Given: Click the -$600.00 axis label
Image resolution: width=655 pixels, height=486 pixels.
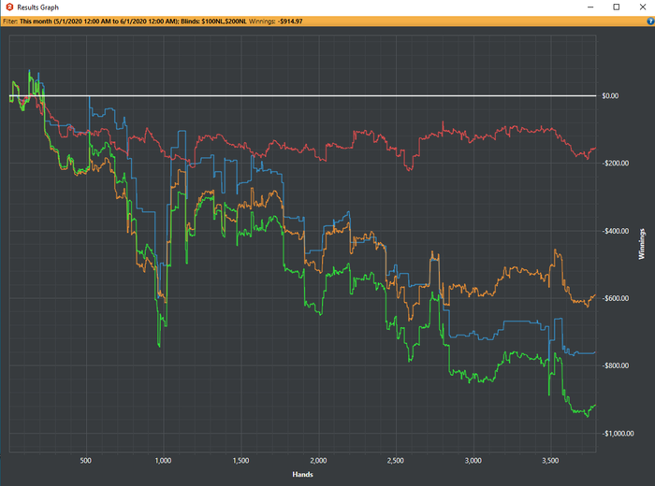Looking at the screenshot, I should (x=615, y=298).
